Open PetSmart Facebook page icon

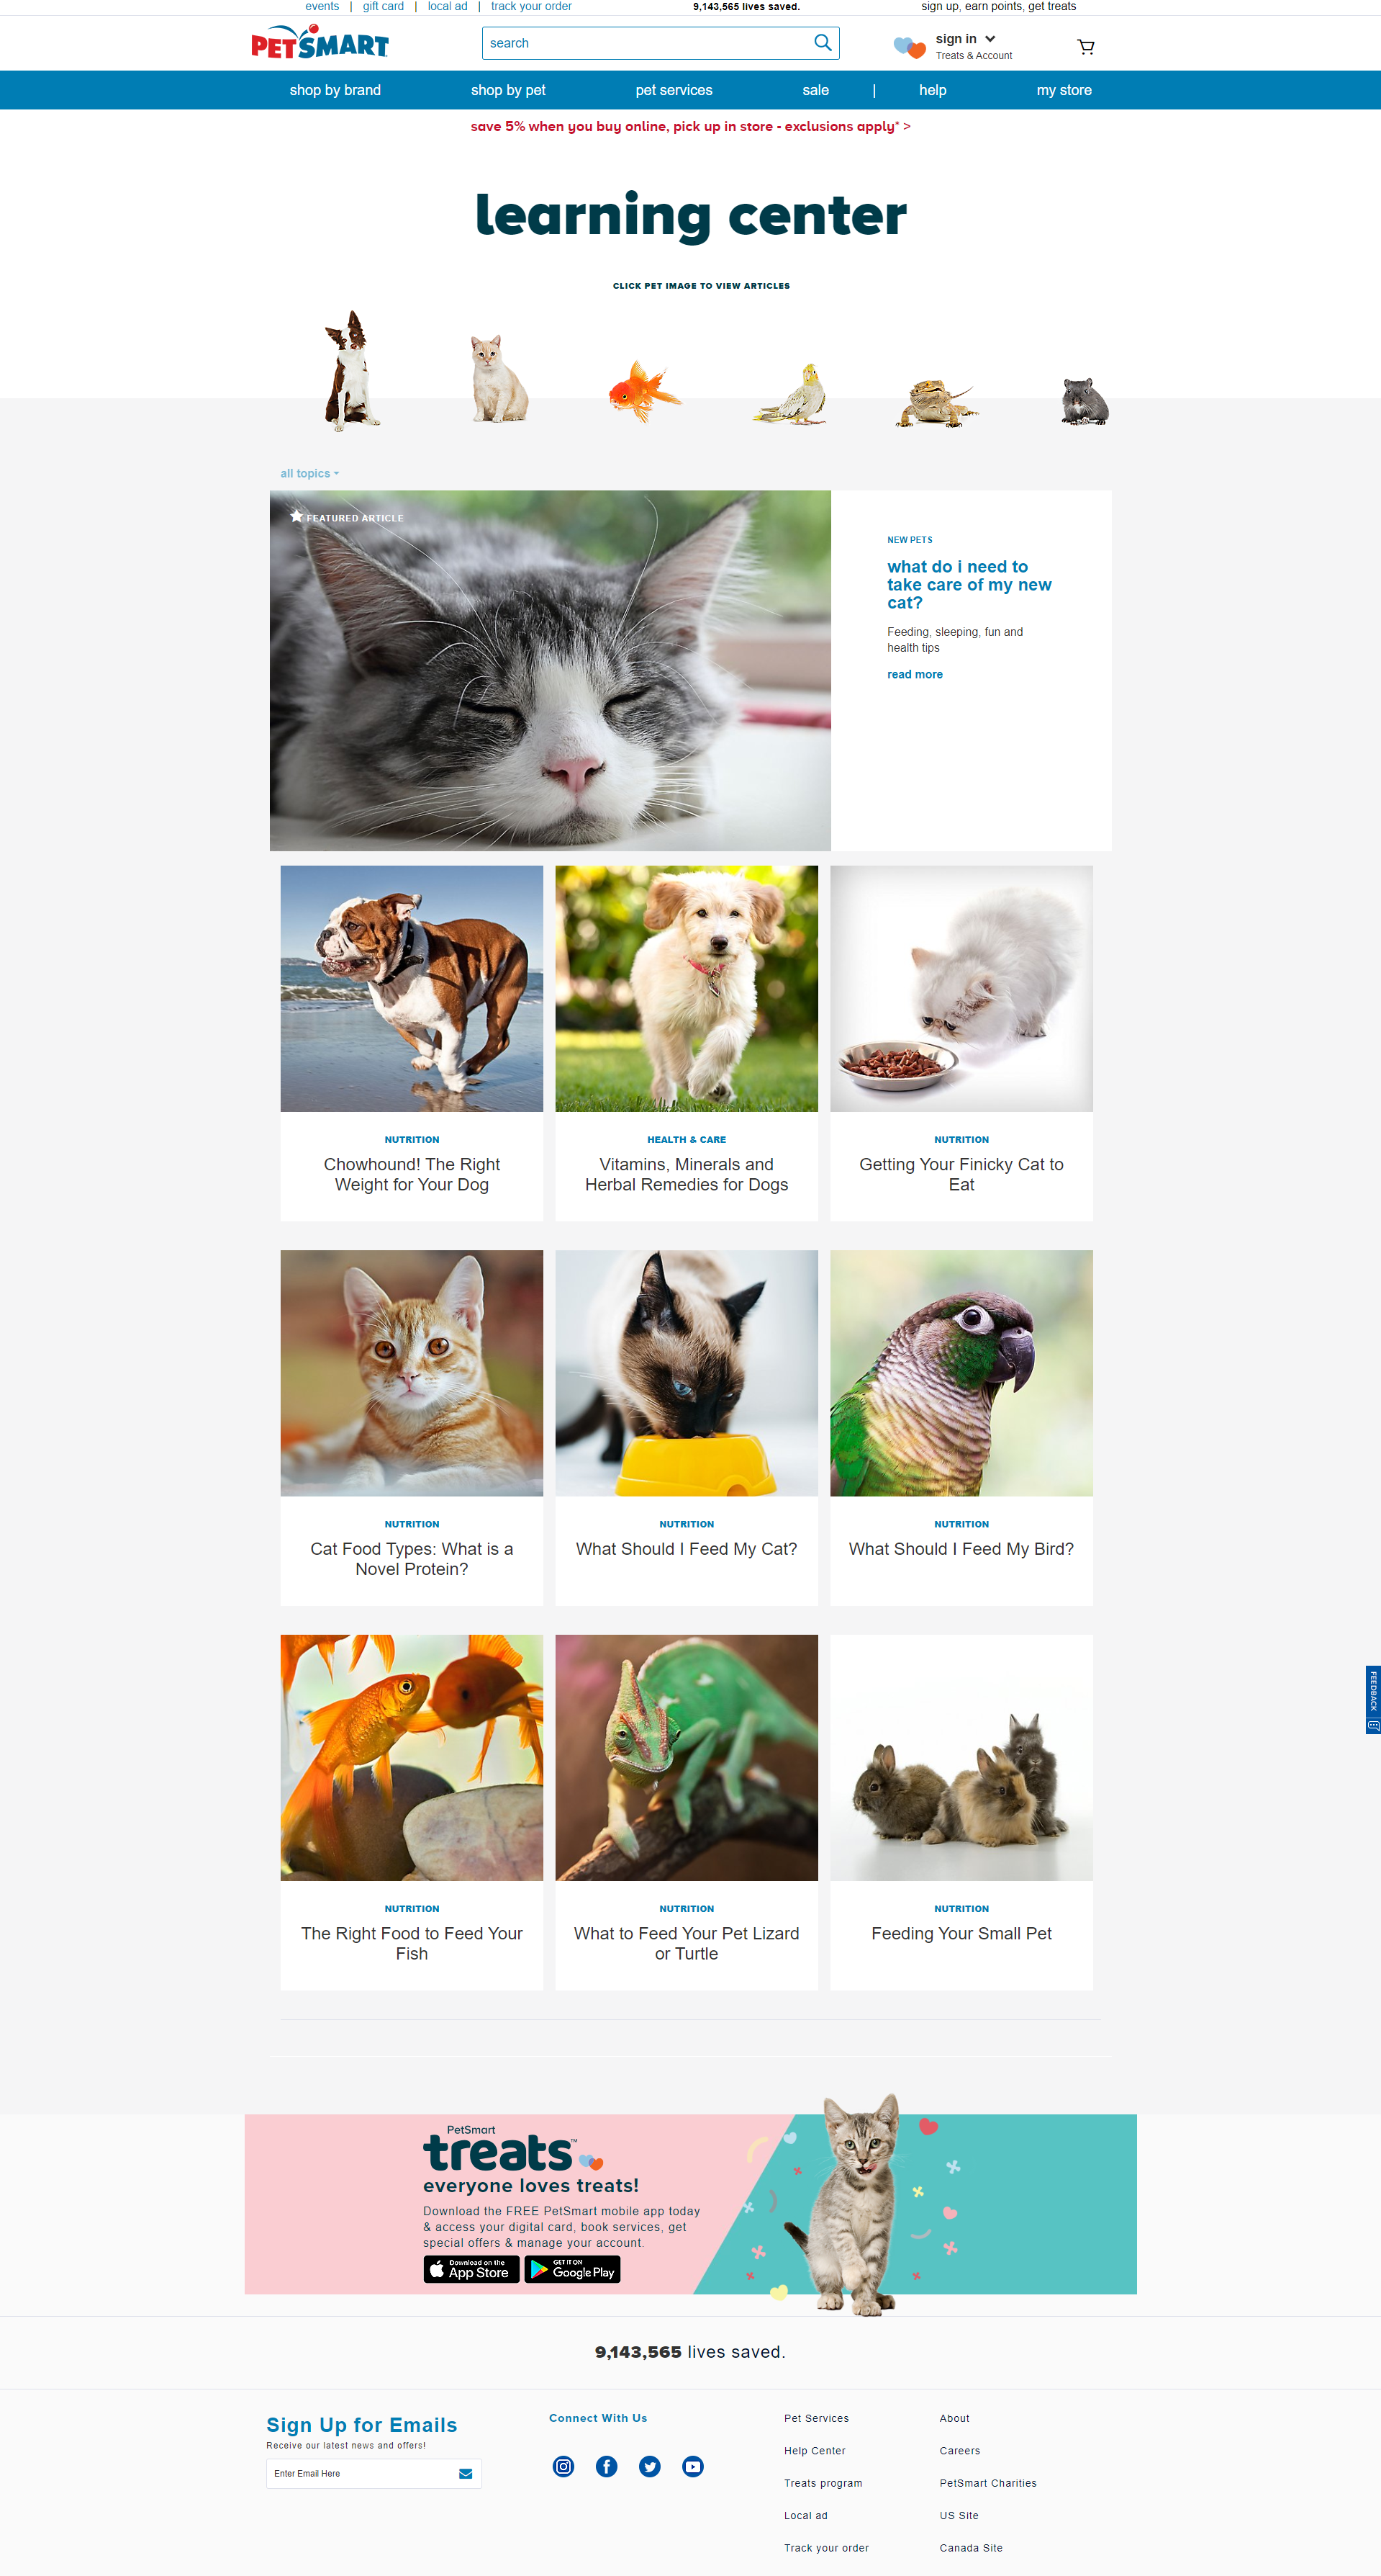tap(607, 2466)
